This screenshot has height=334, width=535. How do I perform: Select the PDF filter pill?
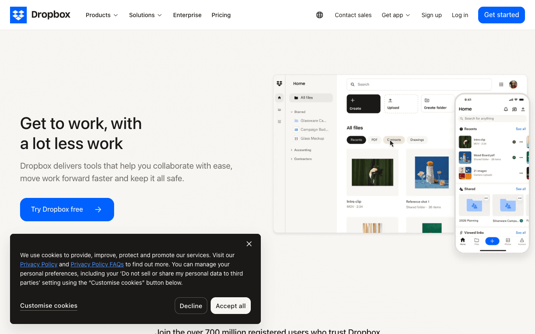[x=374, y=140]
